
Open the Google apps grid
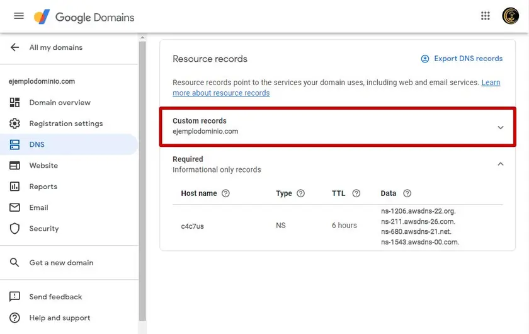point(485,16)
